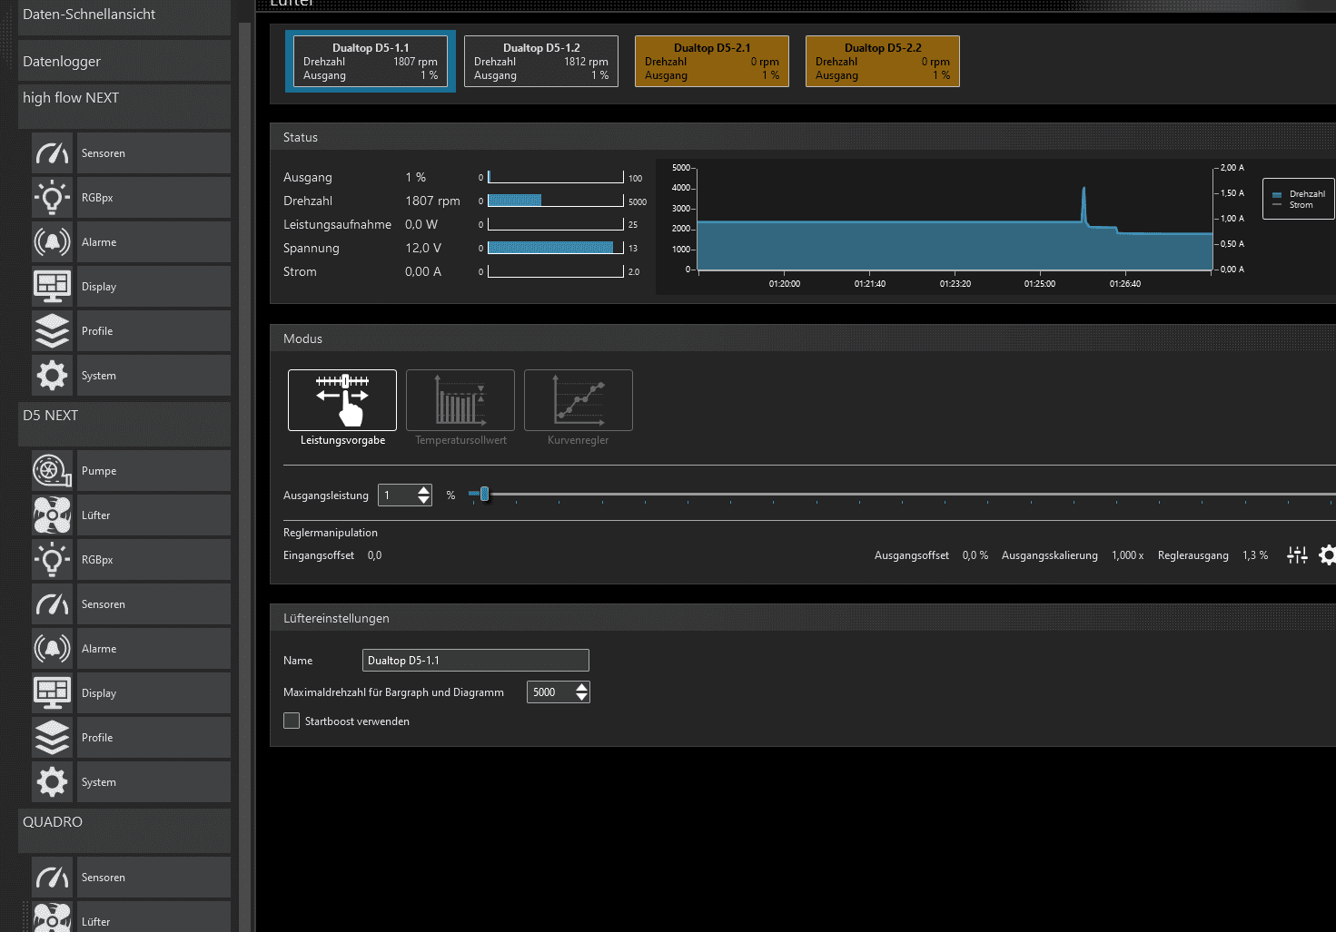The height and width of the screenshot is (932, 1336).
Task: Open high flow NEXT RGBpx bulb icon
Action: [x=52, y=197]
